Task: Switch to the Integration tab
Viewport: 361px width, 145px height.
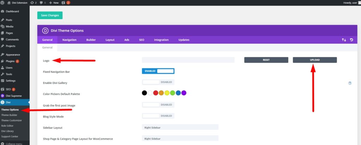Action: pos(161,40)
